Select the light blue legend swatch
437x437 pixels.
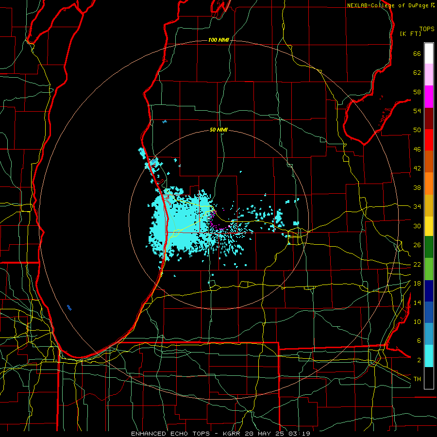(x=429, y=334)
